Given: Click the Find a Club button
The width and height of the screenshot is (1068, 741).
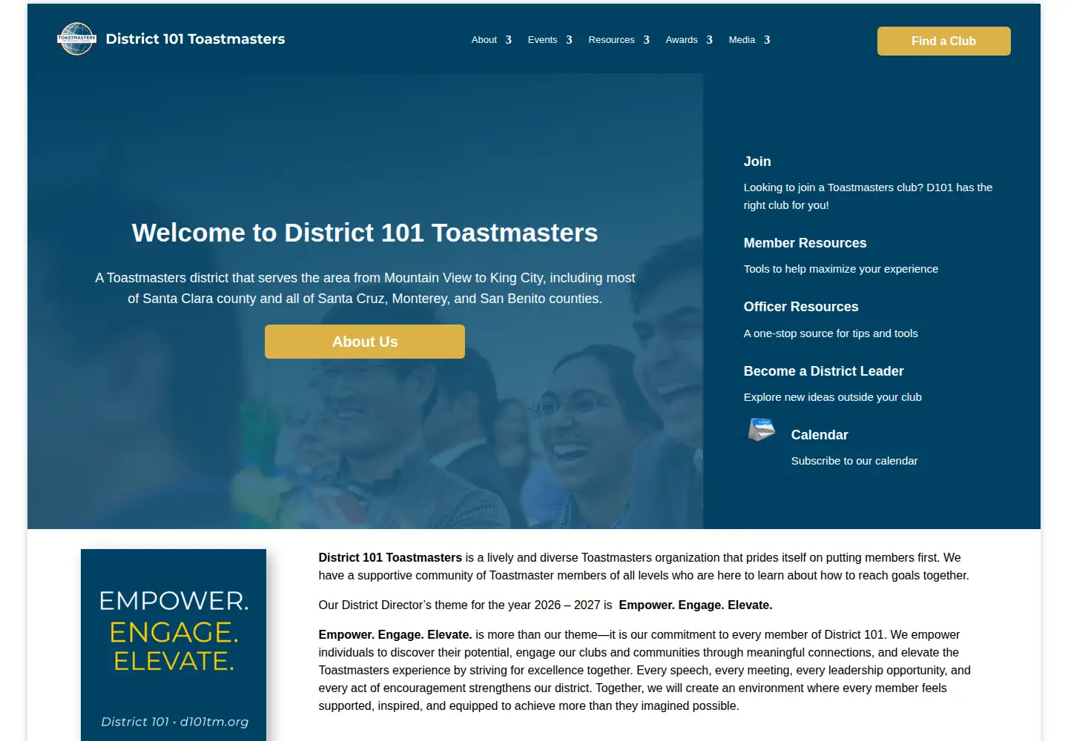Looking at the screenshot, I should pos(943,41).
